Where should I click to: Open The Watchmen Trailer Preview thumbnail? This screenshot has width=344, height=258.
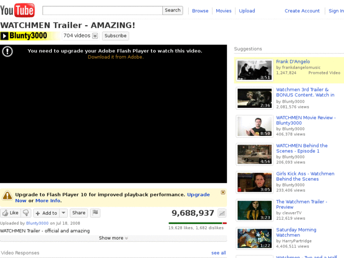[255, 210]
